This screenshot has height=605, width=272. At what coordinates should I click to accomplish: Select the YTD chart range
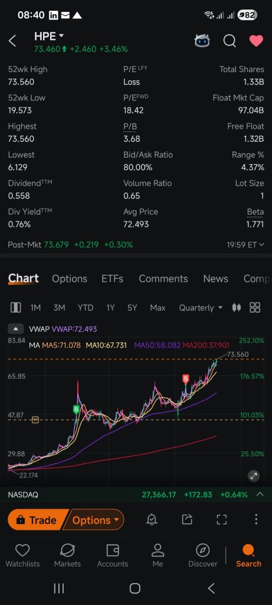coord(86,307)
